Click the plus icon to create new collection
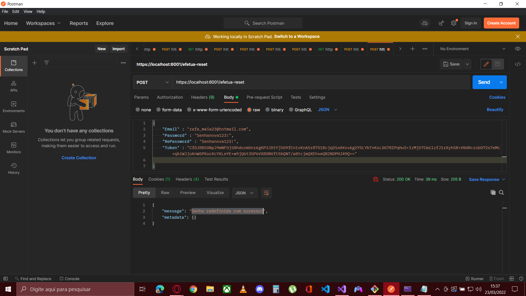This screenshot has width=526, height=296. (35, 63)
